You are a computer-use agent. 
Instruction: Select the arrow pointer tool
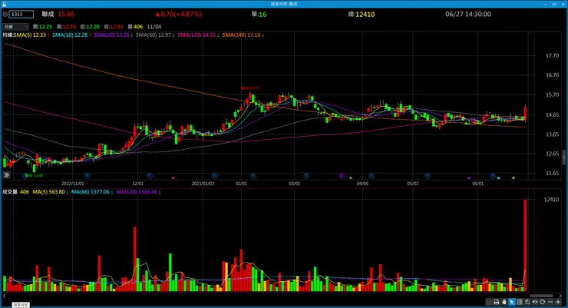click(512, 302)
